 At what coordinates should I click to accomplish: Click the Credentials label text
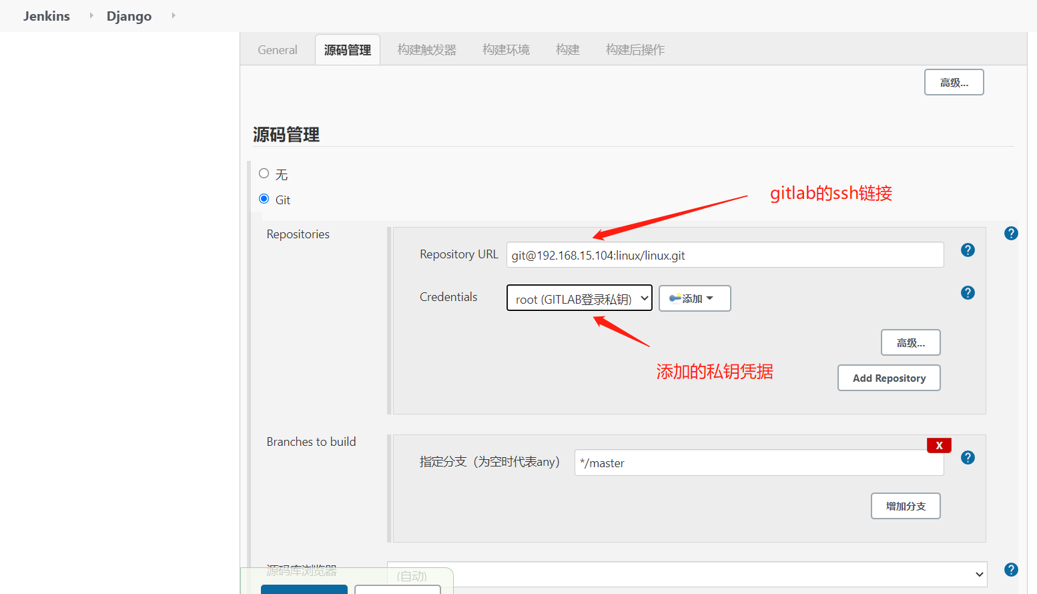[x=448, y=297]
